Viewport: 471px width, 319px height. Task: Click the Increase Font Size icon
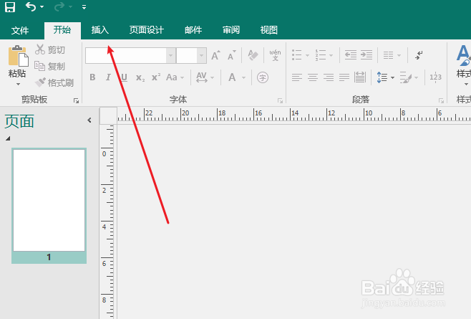coord(215,55)
